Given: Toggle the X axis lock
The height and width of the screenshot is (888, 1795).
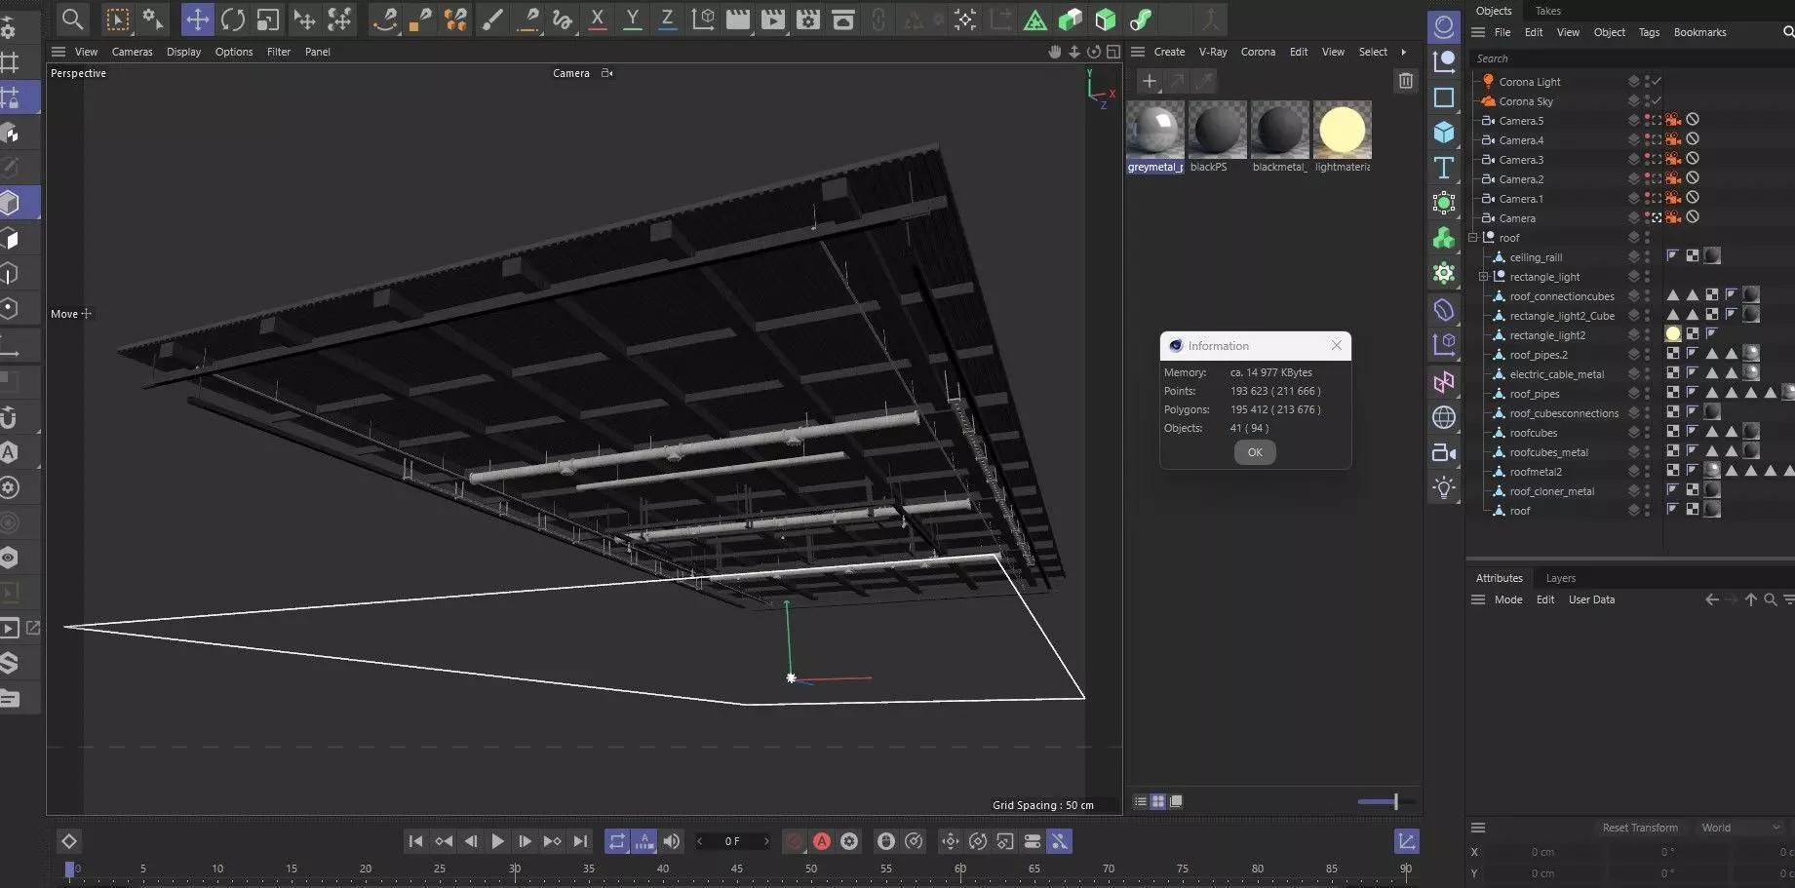Looking at the screenshot, I should click(x=597, y=19).
